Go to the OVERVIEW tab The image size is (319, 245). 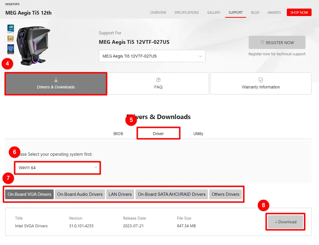tap(158, 13)
